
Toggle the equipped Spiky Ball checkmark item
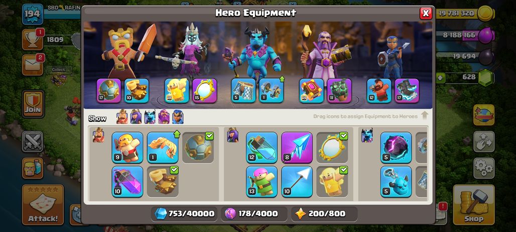[x=198, y=147]
